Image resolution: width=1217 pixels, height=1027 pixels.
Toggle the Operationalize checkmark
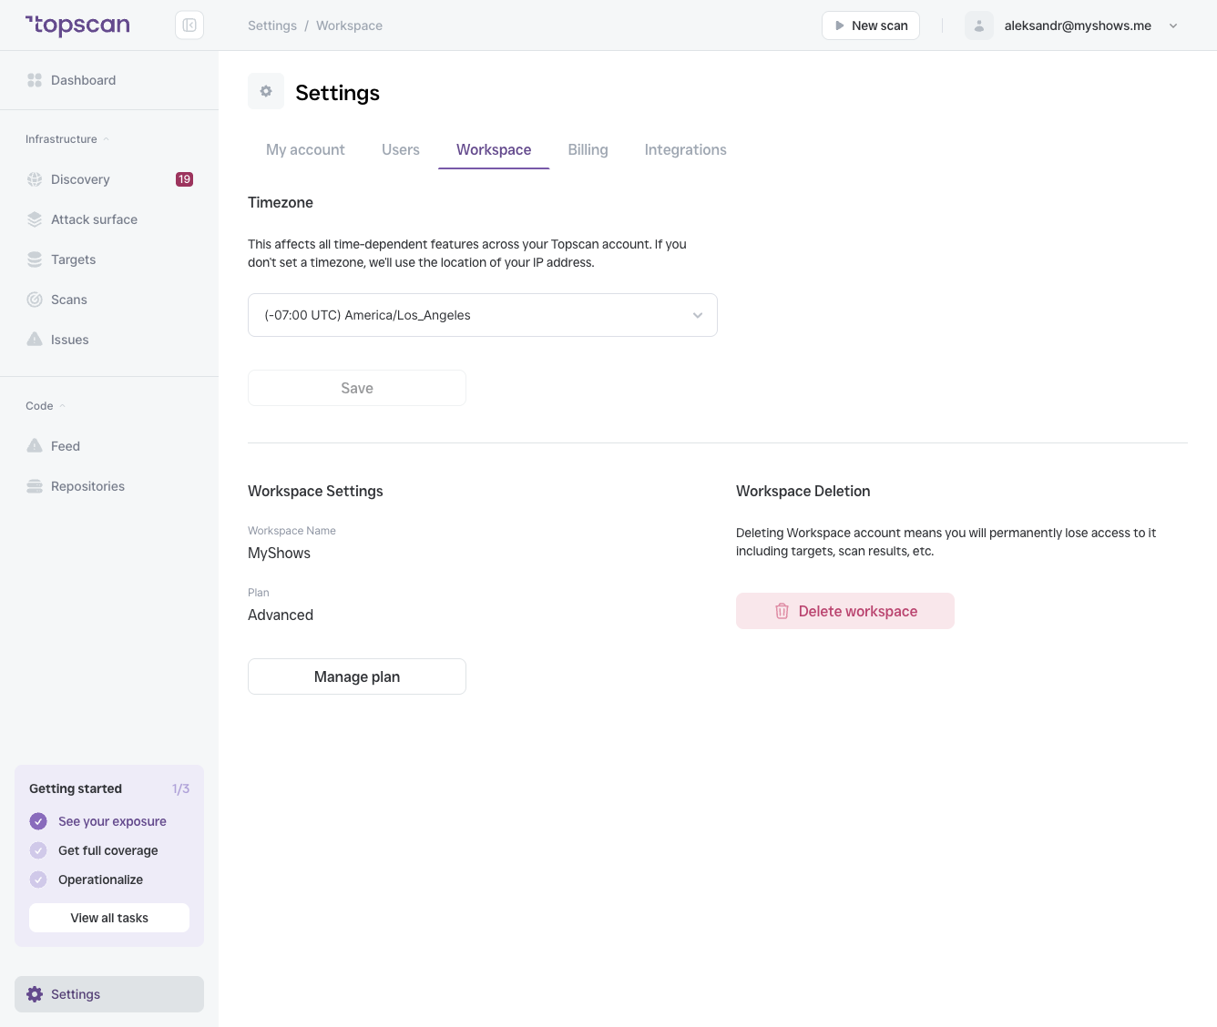38,880
